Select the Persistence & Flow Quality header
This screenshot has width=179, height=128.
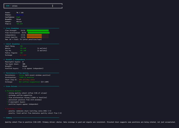click(17, 73)
